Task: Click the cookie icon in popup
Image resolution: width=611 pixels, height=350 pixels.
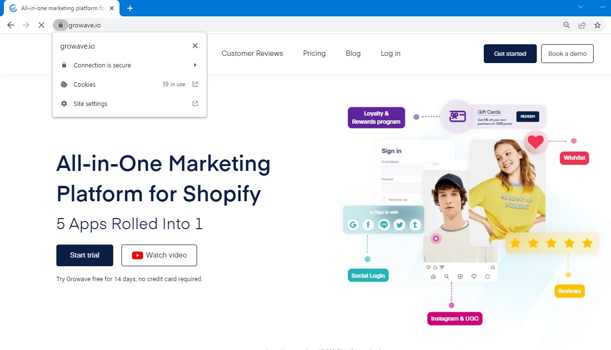Action: coord(64,84)
